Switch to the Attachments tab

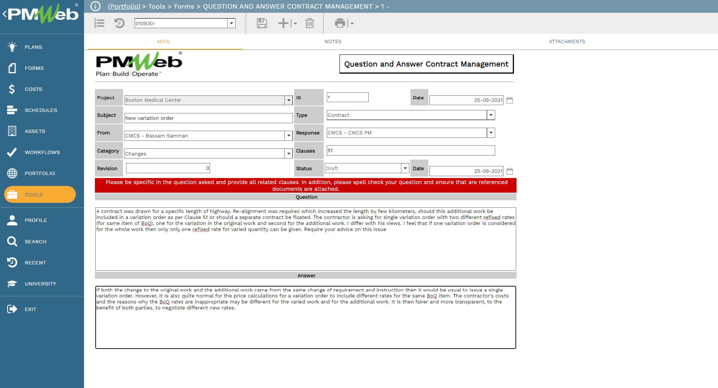pos(566,42)
